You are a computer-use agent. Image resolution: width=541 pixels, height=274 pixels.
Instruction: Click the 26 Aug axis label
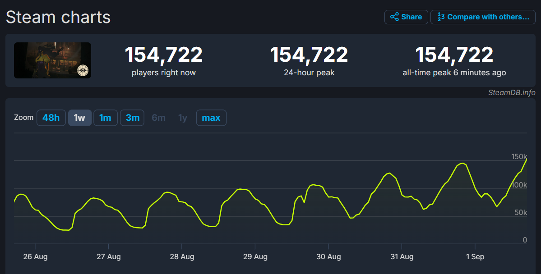click(x=35, y=257)
